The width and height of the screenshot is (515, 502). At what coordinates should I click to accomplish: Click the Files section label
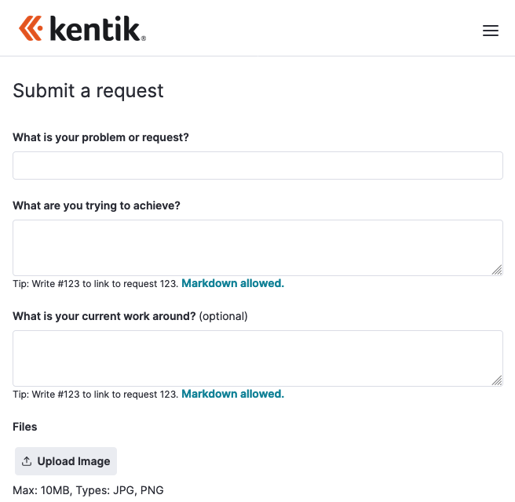coord(25,427)
